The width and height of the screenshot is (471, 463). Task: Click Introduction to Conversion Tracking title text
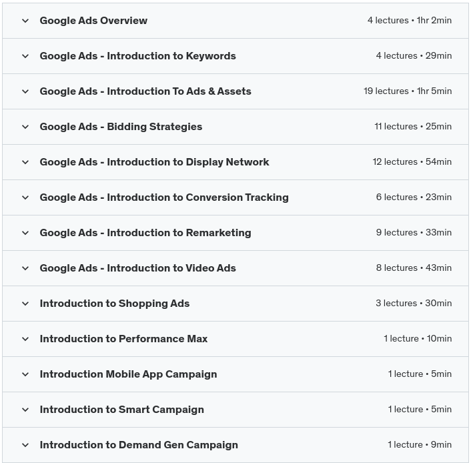[x=164, y=197]
